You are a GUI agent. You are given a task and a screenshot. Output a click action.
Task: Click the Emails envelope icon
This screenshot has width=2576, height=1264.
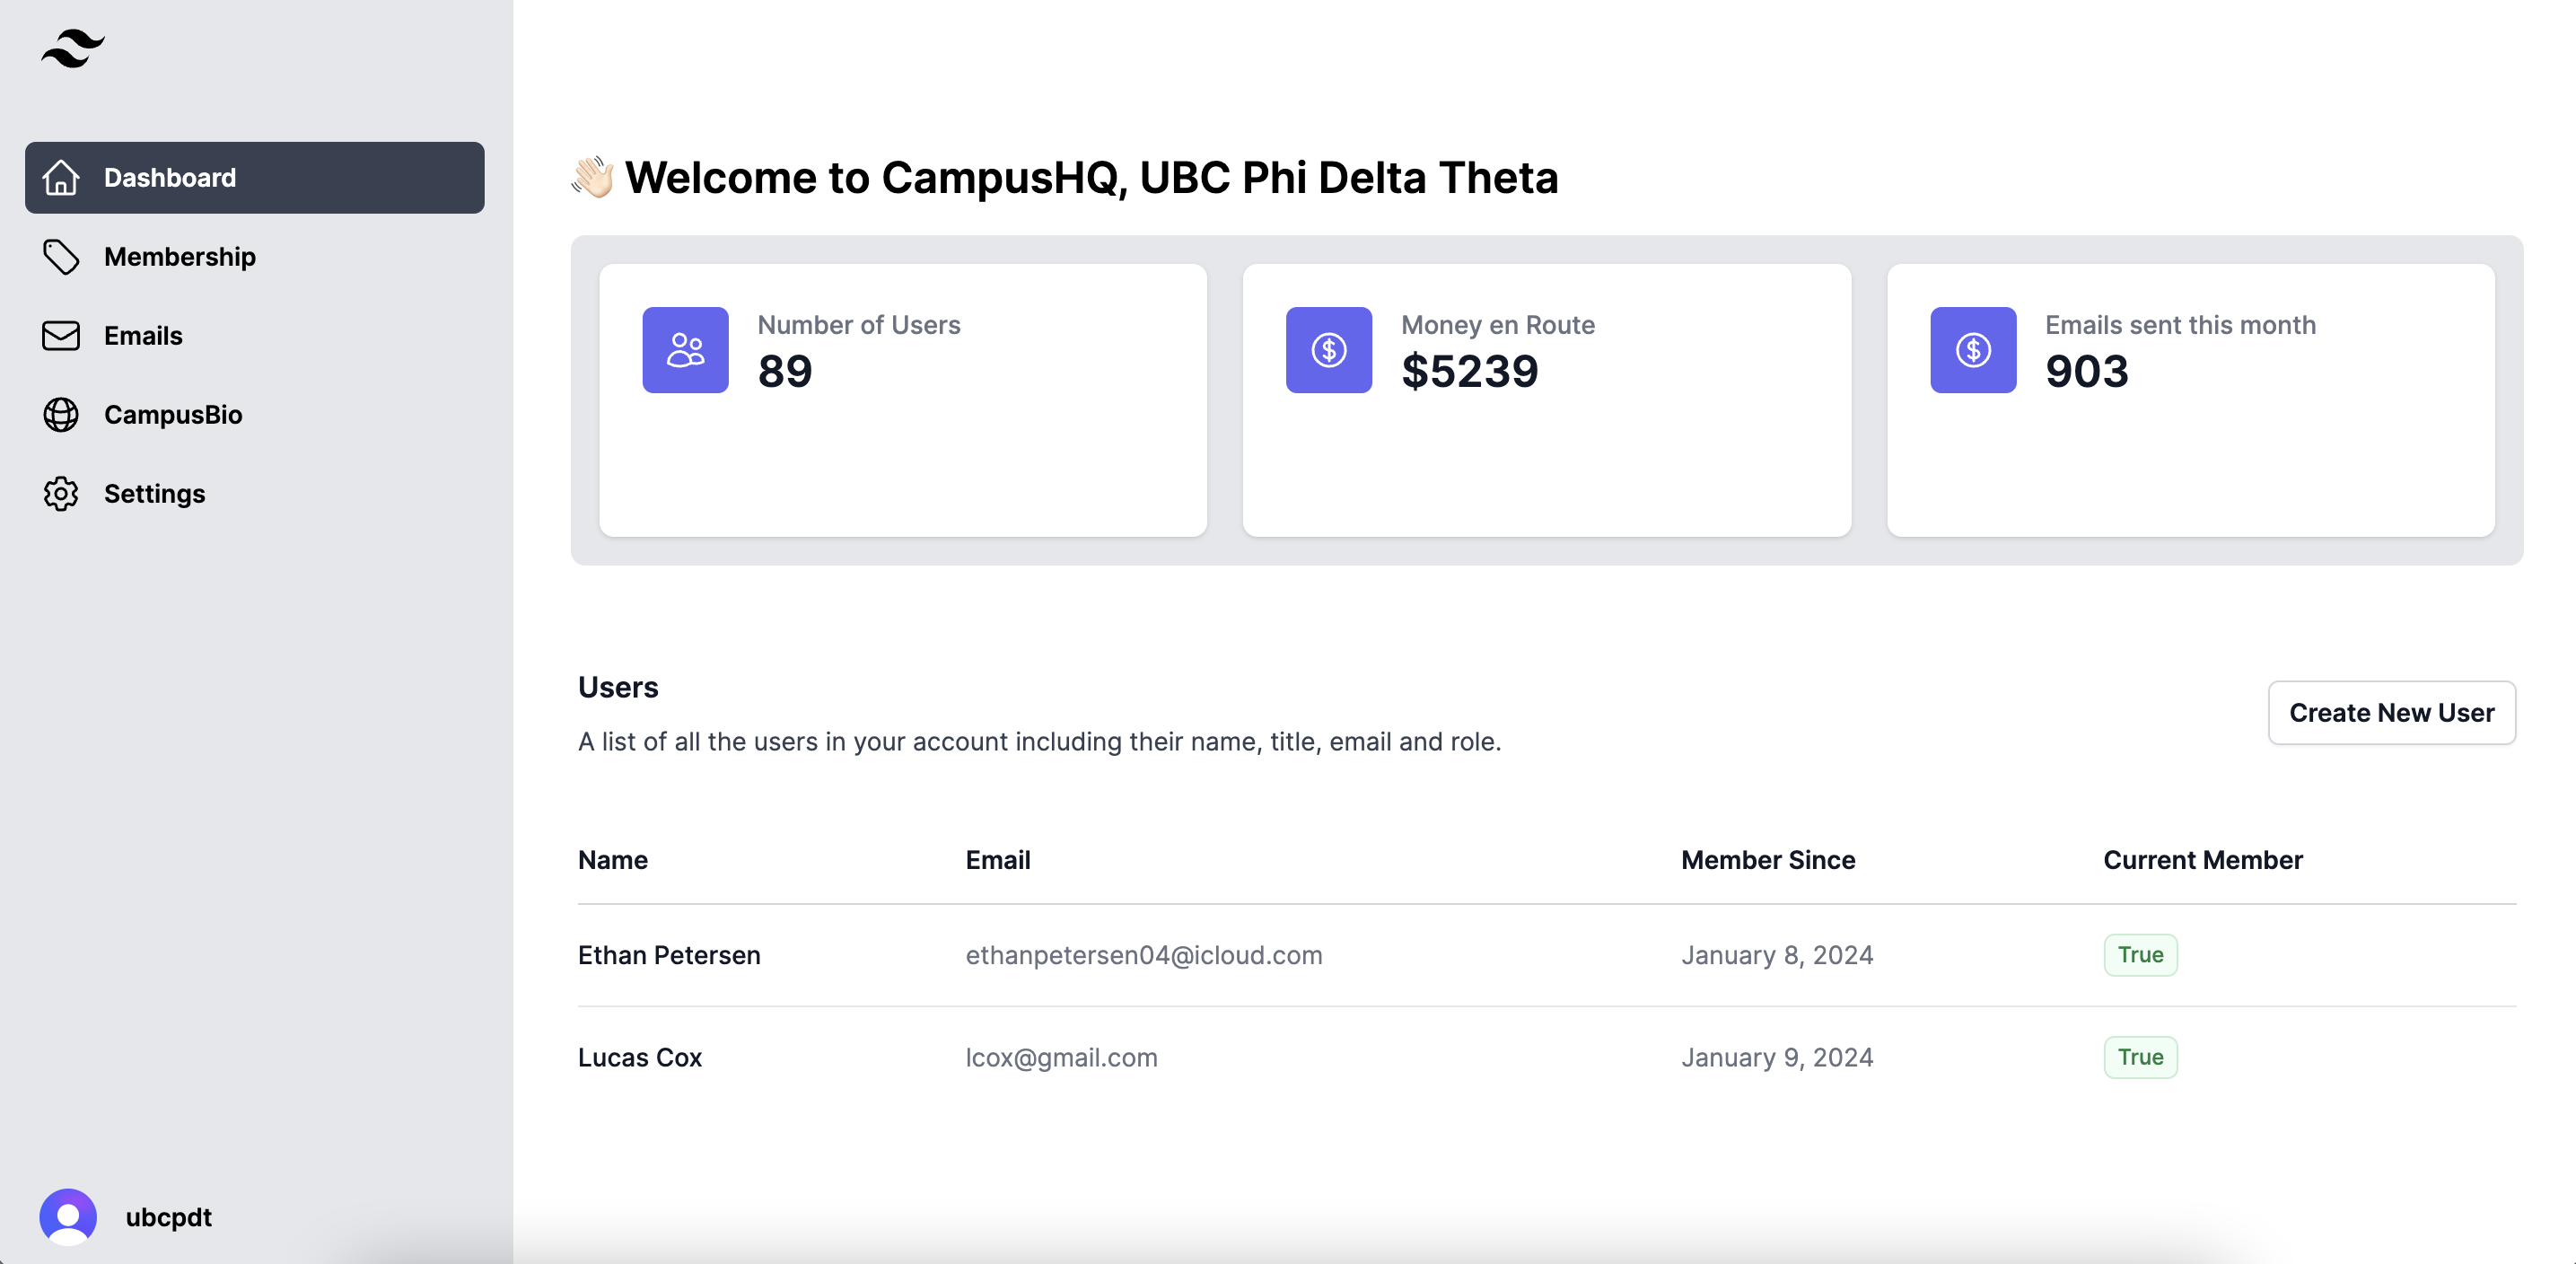coord(61,335)
